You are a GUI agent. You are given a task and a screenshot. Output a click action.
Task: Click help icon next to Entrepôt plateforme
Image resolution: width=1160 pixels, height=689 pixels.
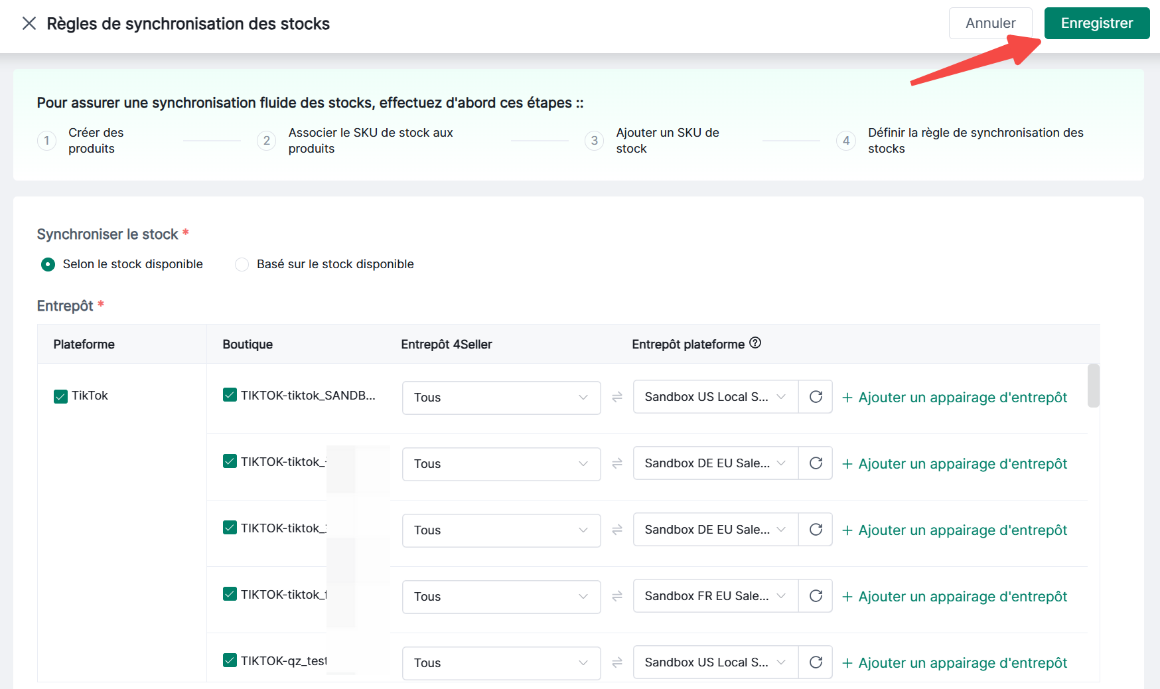[x=755, y=343]
